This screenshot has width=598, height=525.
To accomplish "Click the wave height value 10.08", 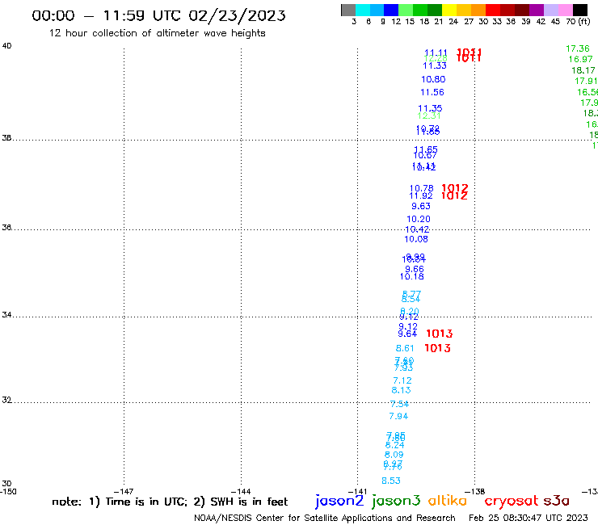I will 416,239.
